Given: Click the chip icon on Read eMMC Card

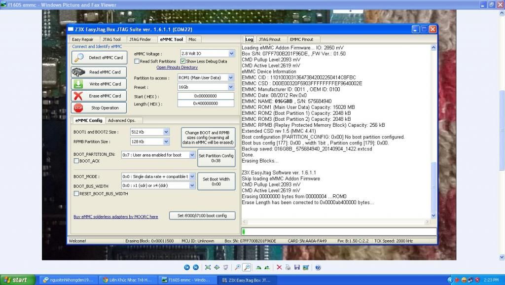Looking at the screenshot, I should pyautogui.click(x=78, y=72).
